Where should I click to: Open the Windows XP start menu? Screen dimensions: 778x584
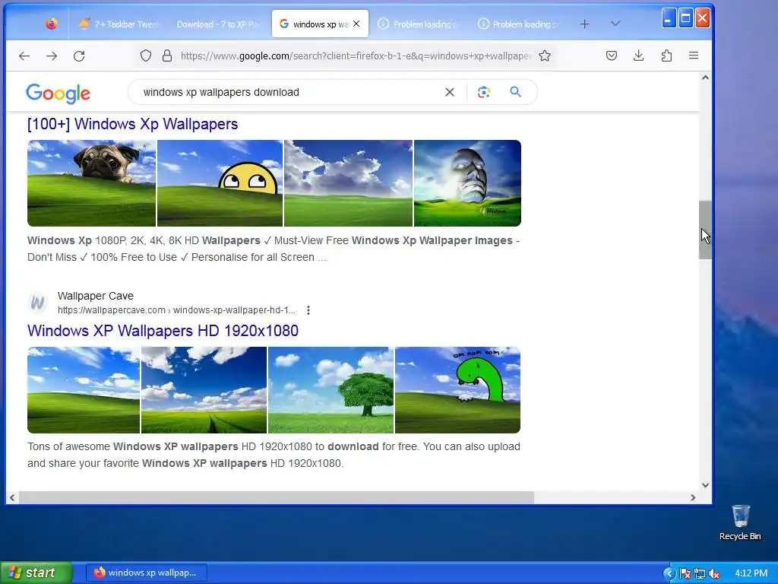pyautogui.click(x=36, y=573)
